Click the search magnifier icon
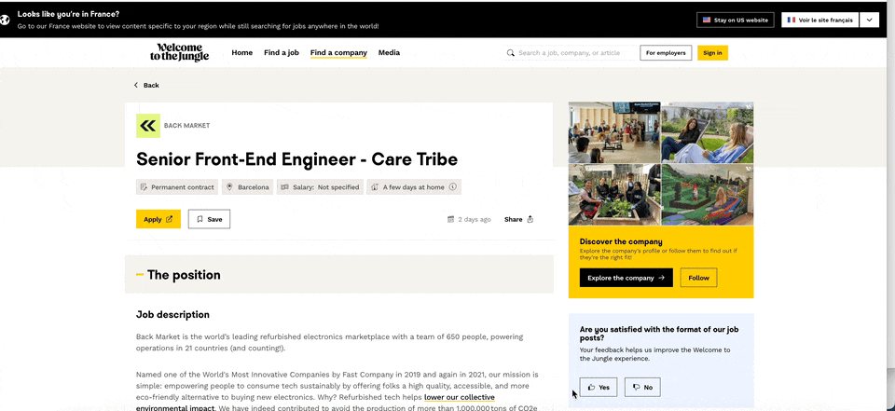This screenshot has width=895, height=411. click(511, 53)
